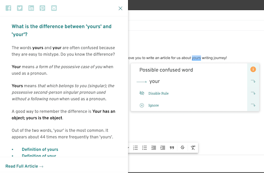
Task: Share article on Facebook
Action: click(8, 8)
